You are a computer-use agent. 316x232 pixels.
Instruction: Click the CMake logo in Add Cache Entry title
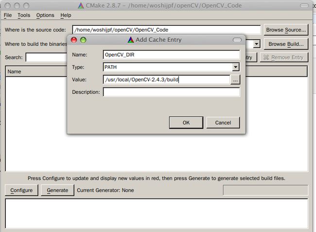[x=131, y=40]
